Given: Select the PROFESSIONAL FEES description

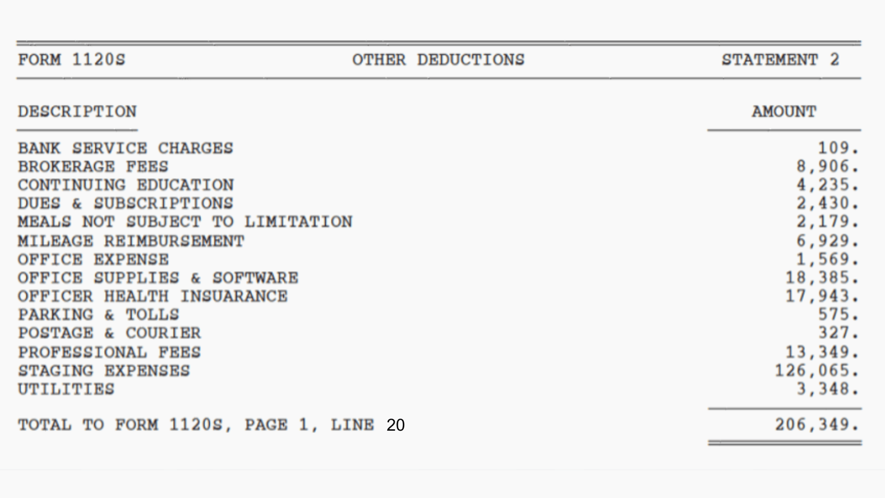Looking at the screenshot, I should 109,352.
